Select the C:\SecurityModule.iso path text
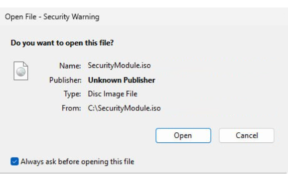 click(x=125, y=108)
